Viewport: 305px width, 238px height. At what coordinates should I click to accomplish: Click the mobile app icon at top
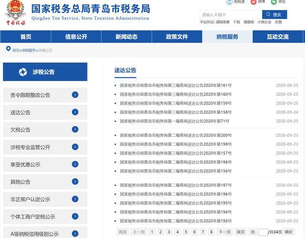tap(230, 2)
